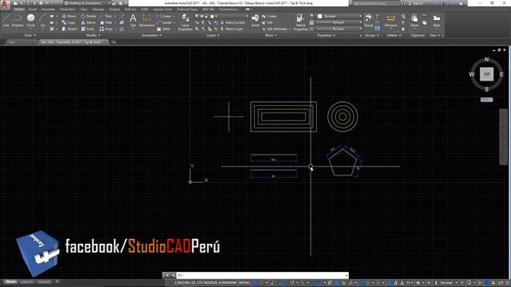Open the Output ribbon tab
Viewport: 511px width, 287px height.
[114, 10]
